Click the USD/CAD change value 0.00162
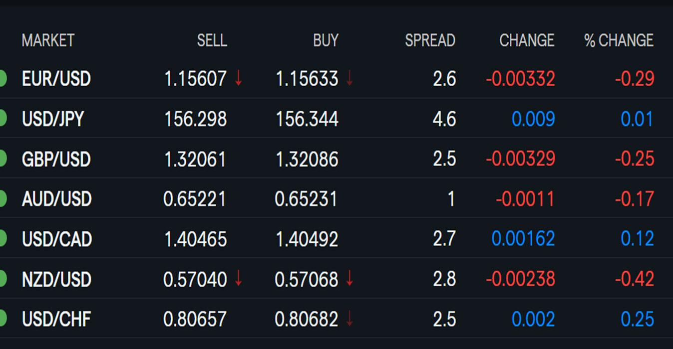This screenshot has width=673, height=349. click(523, 239)
